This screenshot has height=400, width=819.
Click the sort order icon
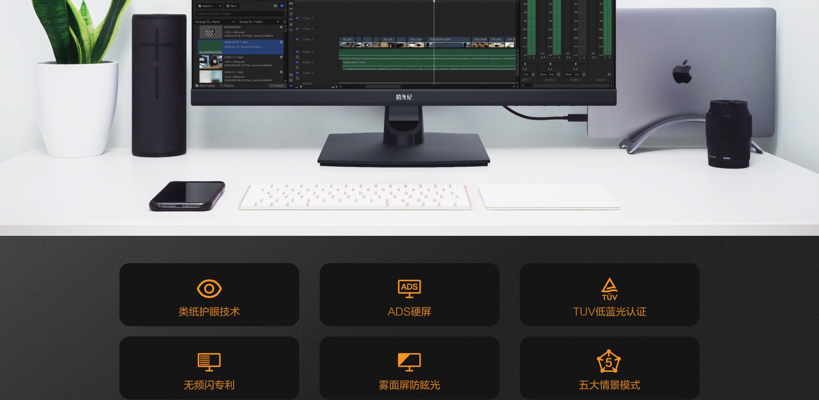(285, 22)
